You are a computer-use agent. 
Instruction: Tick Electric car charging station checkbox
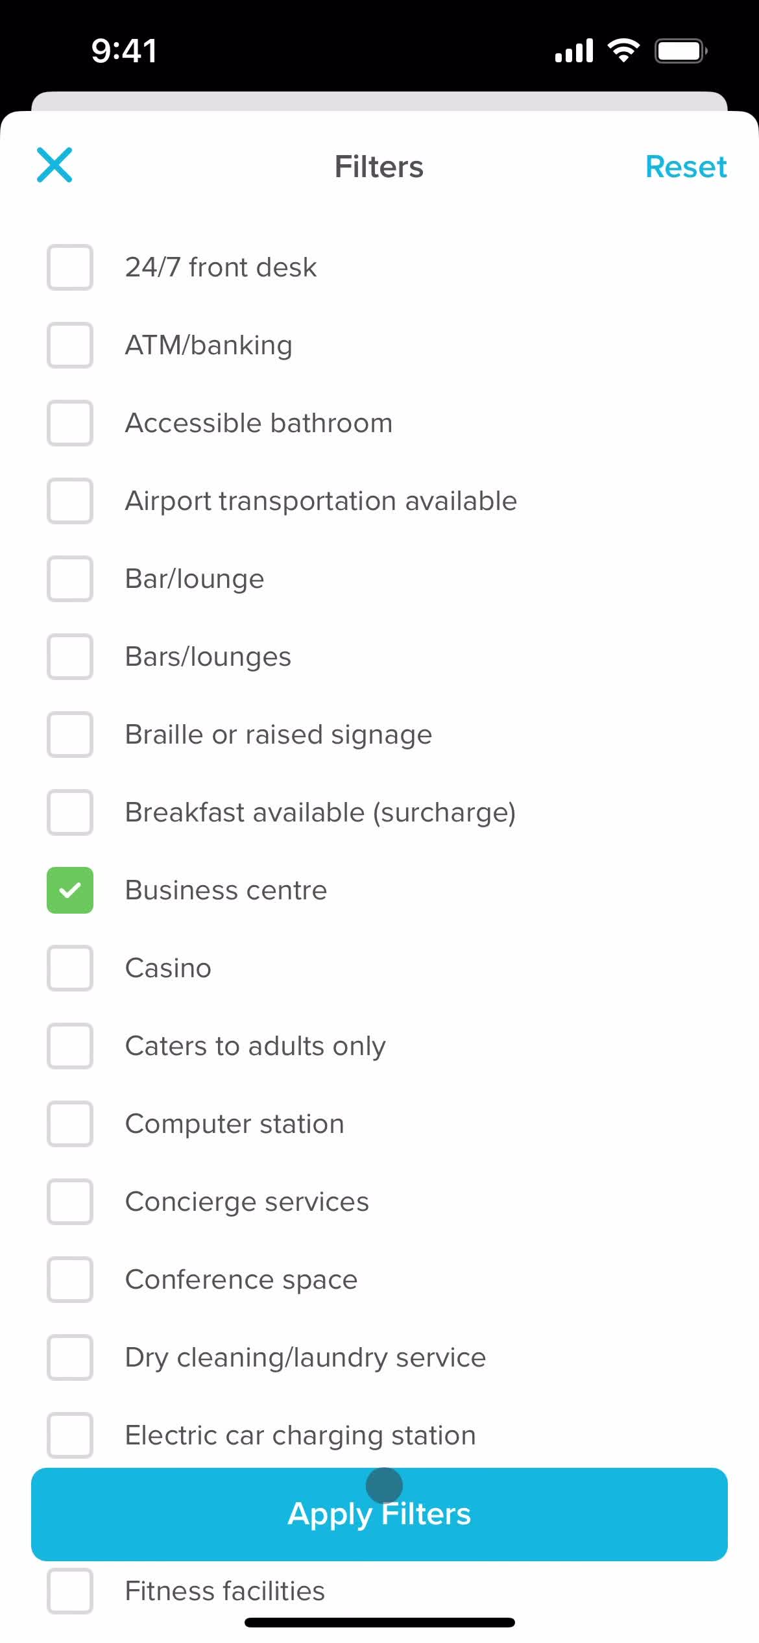(x=70, y=1435)
